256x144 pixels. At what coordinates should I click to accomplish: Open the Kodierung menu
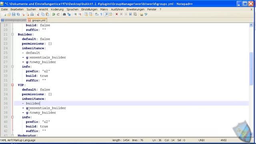click(57, 10)
